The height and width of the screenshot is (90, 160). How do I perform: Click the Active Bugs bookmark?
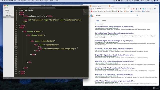(146, 11)
